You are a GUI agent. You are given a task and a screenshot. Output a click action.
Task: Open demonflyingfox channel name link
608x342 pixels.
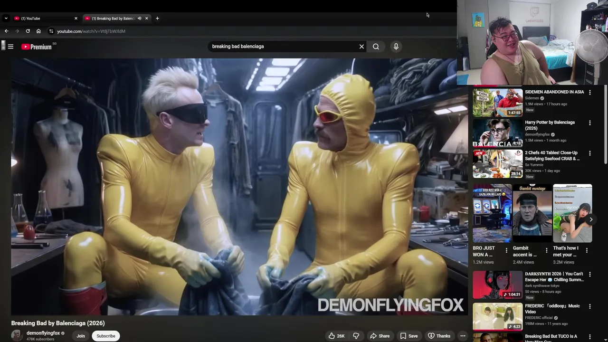coord(43,333)
